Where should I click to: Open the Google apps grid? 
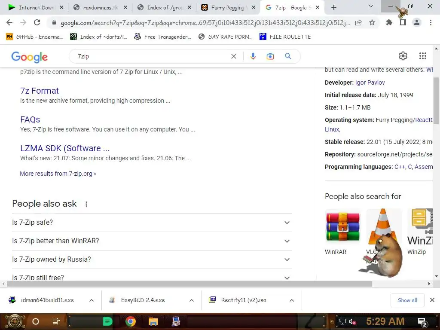(423, 56)
